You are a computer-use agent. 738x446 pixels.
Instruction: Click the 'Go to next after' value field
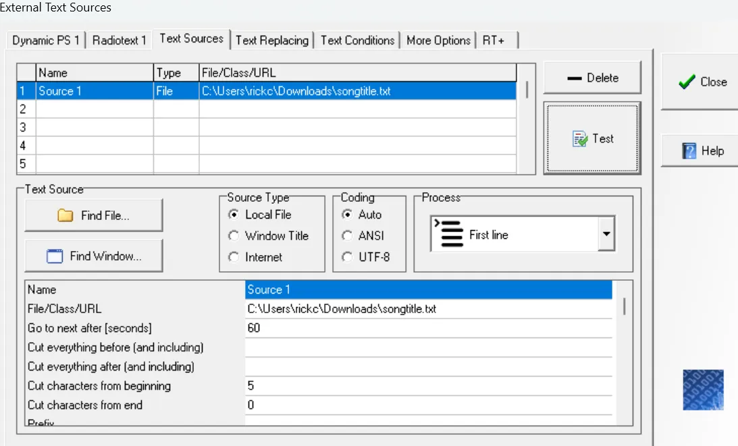(428, 328)
